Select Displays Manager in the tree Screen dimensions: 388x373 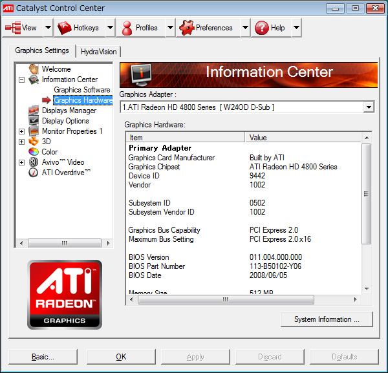click(x=69, y=111)
